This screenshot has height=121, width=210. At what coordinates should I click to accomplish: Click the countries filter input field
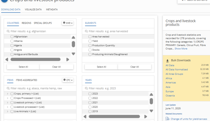[x=40, y=31]
